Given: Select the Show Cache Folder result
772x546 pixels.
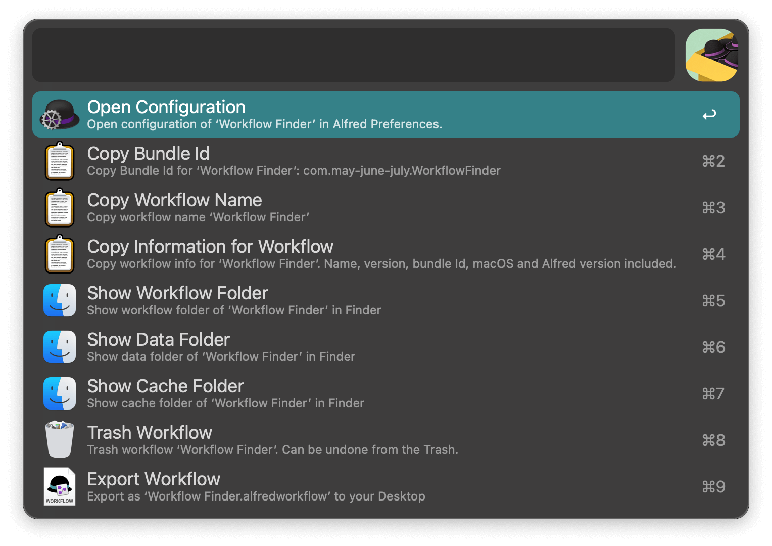Looking at the screenshot, I should tap(386, 393).
